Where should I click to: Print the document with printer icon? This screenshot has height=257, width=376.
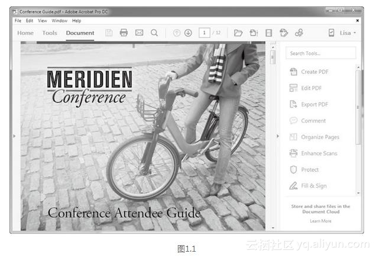124,33
